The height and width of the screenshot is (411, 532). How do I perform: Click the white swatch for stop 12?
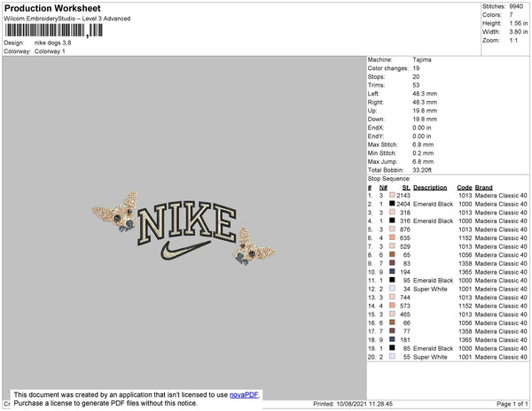point(392,289)
